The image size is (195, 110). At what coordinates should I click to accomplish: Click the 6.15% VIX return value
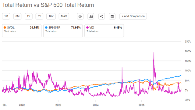click(118, 28)
